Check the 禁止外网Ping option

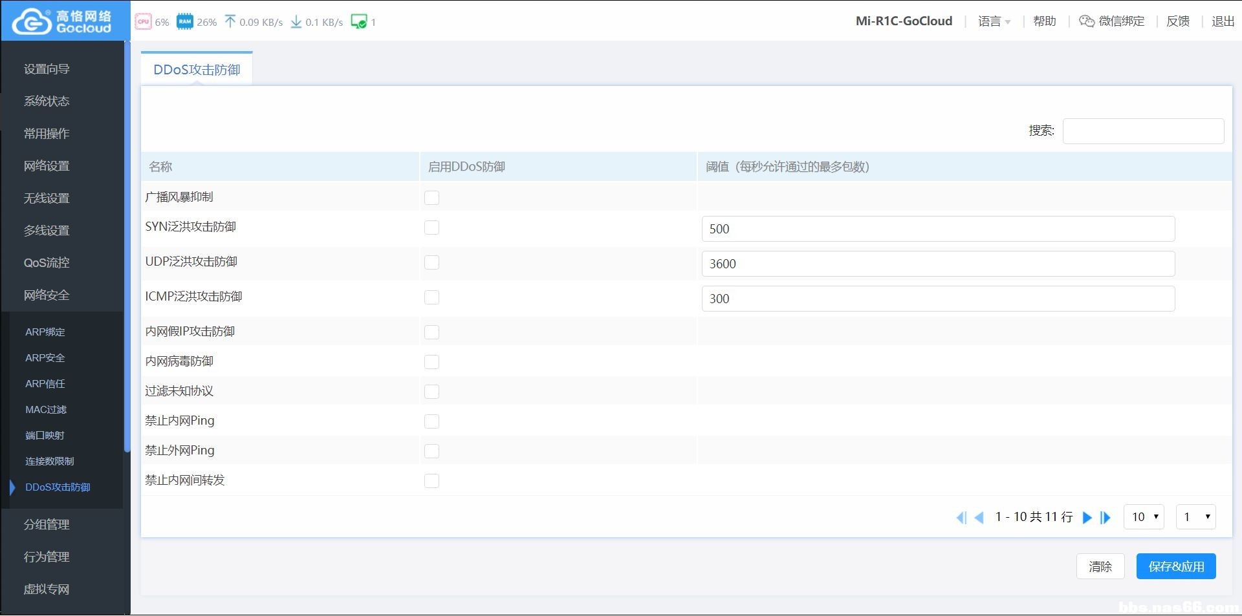click(x=431, y=451)
